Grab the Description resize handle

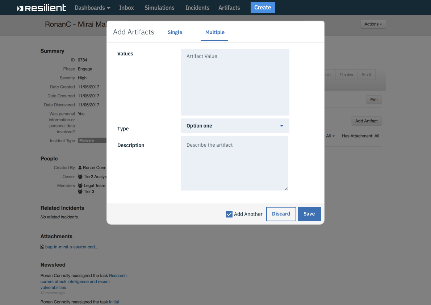(286, 189)
